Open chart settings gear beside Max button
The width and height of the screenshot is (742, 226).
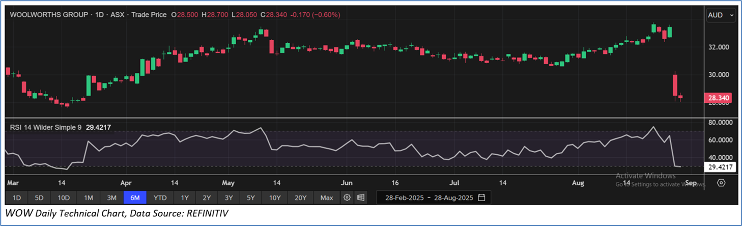pyautogui.click(x=347, y=197)
